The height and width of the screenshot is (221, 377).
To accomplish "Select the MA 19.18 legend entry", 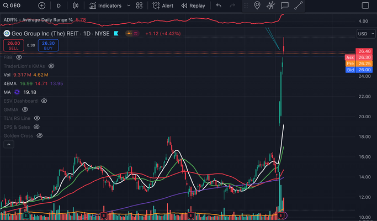I will (x=20, y=92).
